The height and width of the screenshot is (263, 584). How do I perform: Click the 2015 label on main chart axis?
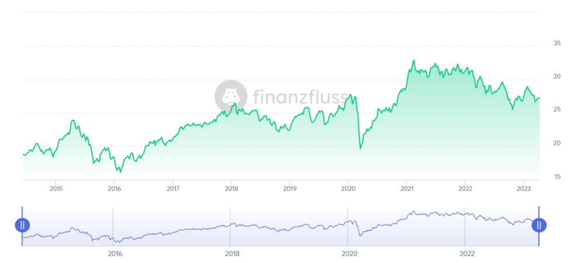pos(56,189)
